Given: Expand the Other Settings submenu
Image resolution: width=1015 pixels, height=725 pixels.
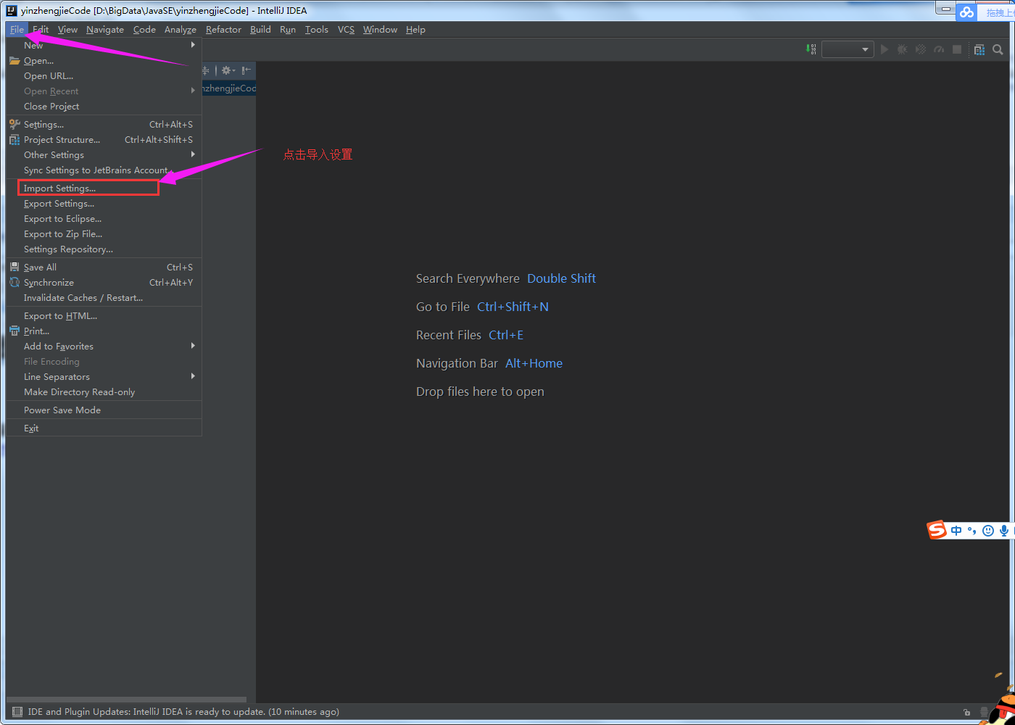Looking at the screenshot, I should tap(104, 154).
